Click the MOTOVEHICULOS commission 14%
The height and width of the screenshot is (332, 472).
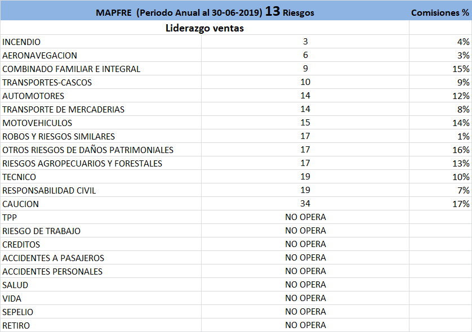[440, 123]
